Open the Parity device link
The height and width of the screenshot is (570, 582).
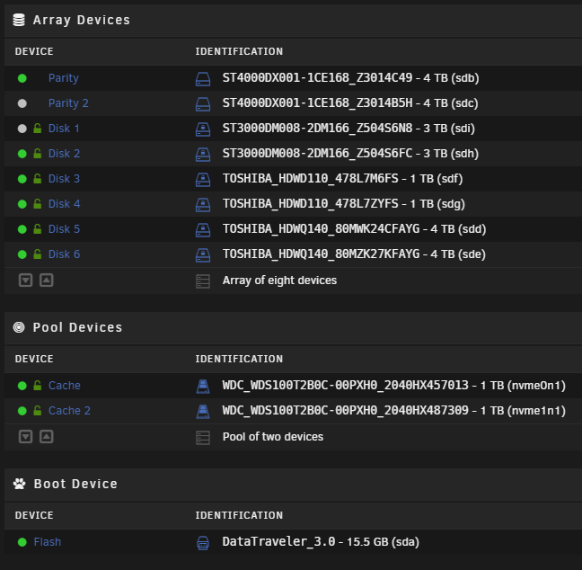pyautogui.click(x=64, y=78)
